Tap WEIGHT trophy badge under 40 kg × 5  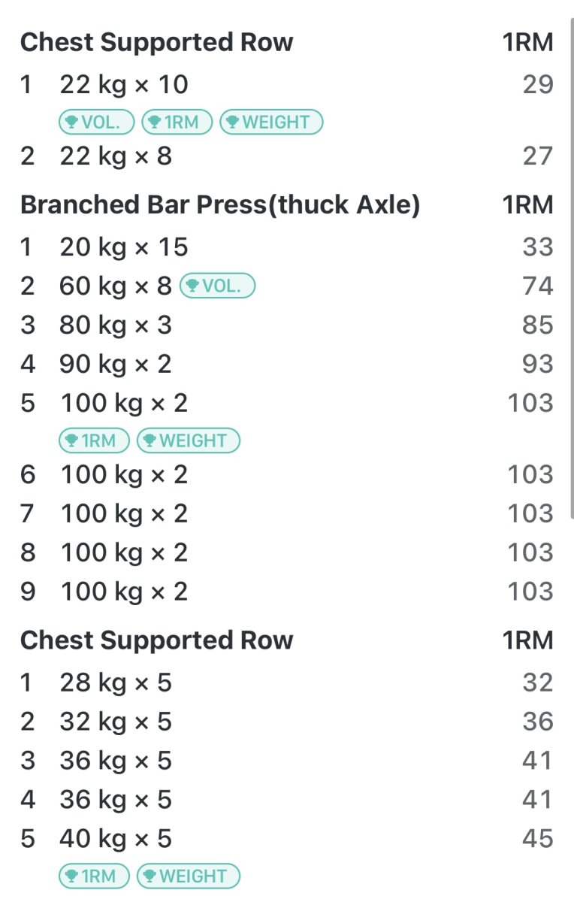(188, 876)
